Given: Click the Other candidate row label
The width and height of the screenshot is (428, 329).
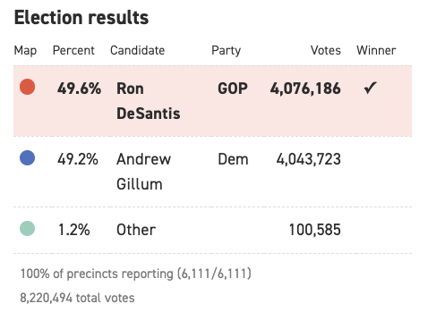Looking at the screenshot, I should (136, 230).
